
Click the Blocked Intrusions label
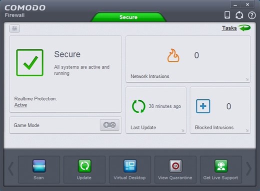214,128
